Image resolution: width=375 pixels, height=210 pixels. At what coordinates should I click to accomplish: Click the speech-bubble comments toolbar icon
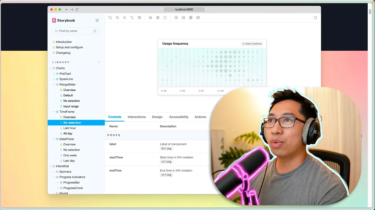tap(198, 18)
